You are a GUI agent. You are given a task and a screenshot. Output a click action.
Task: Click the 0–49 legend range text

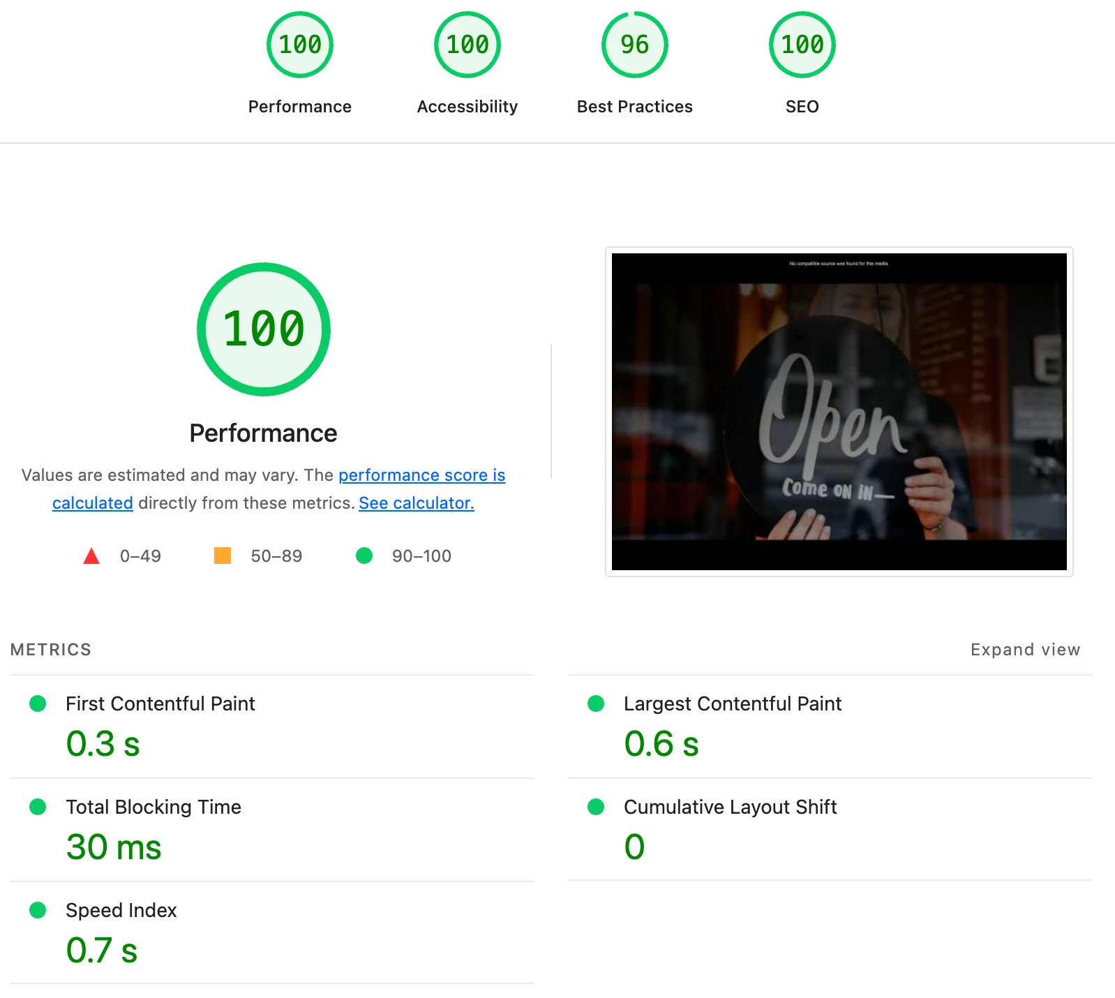coord(140,556)
